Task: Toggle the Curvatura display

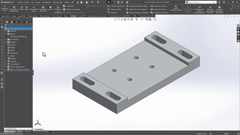Action: [x=112, y=12]
